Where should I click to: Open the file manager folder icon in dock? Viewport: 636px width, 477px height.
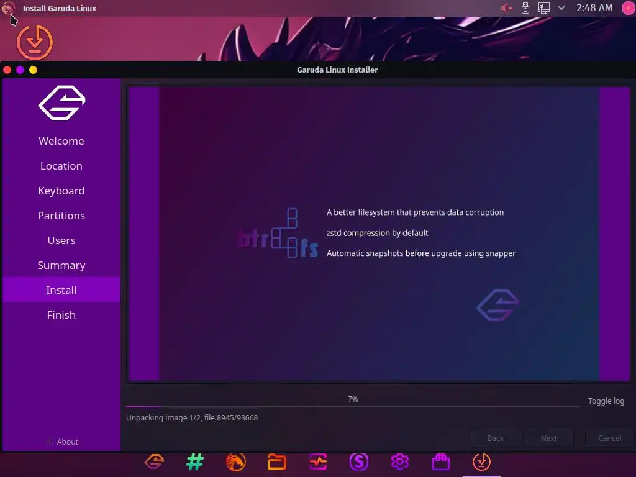point(277,461)
